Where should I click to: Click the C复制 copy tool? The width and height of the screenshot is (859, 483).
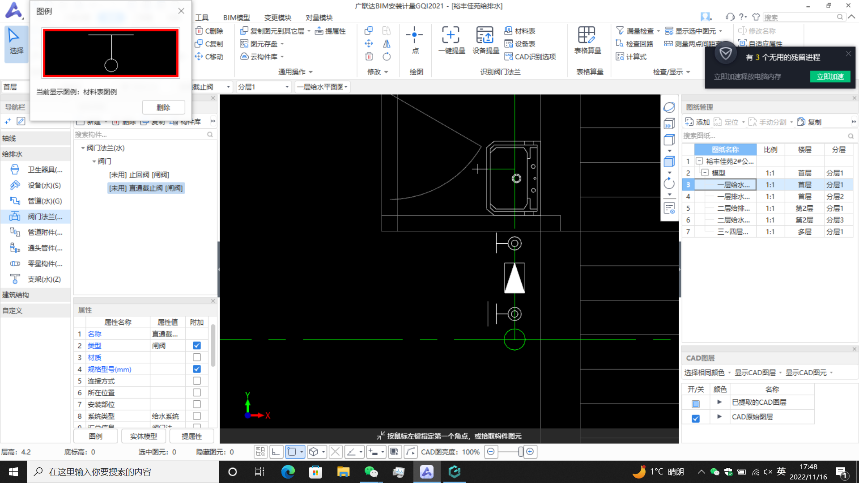click(209, 44)
